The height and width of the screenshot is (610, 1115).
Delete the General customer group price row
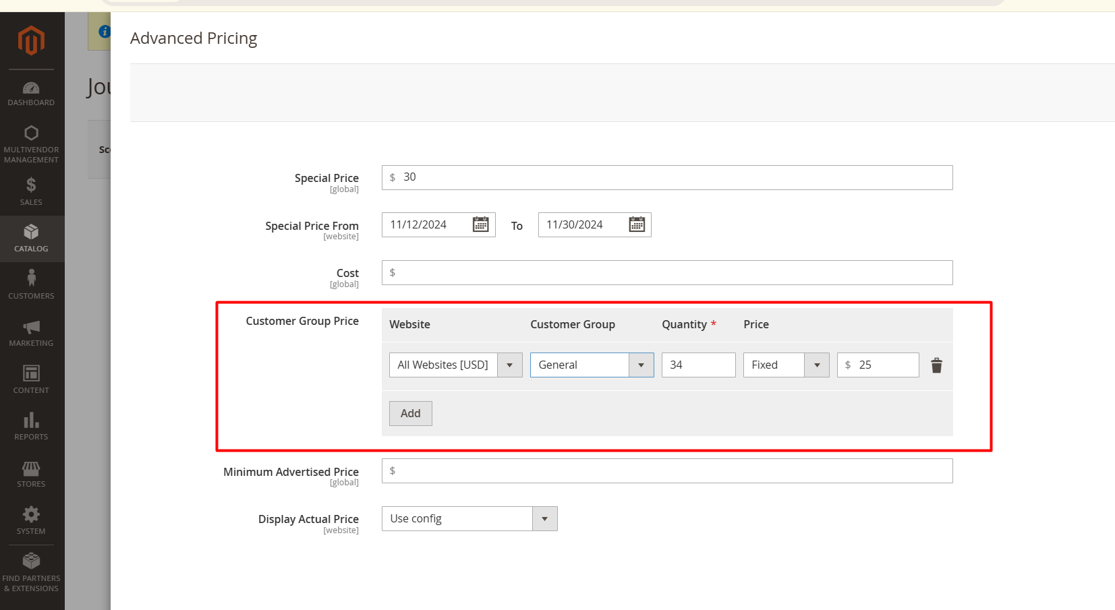(936, 365)
